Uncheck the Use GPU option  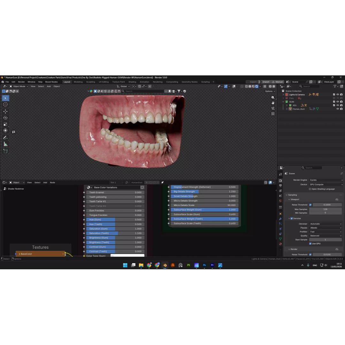coord(310,243)
